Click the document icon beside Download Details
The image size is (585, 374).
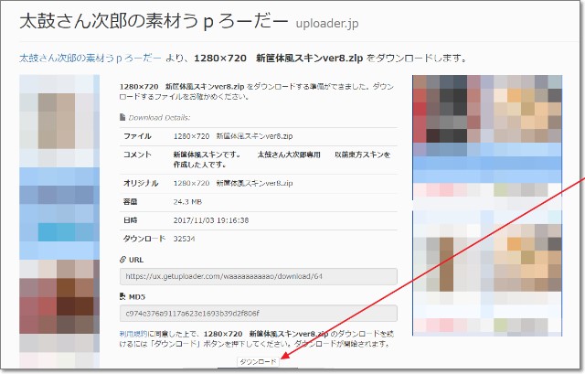[124, 118]
